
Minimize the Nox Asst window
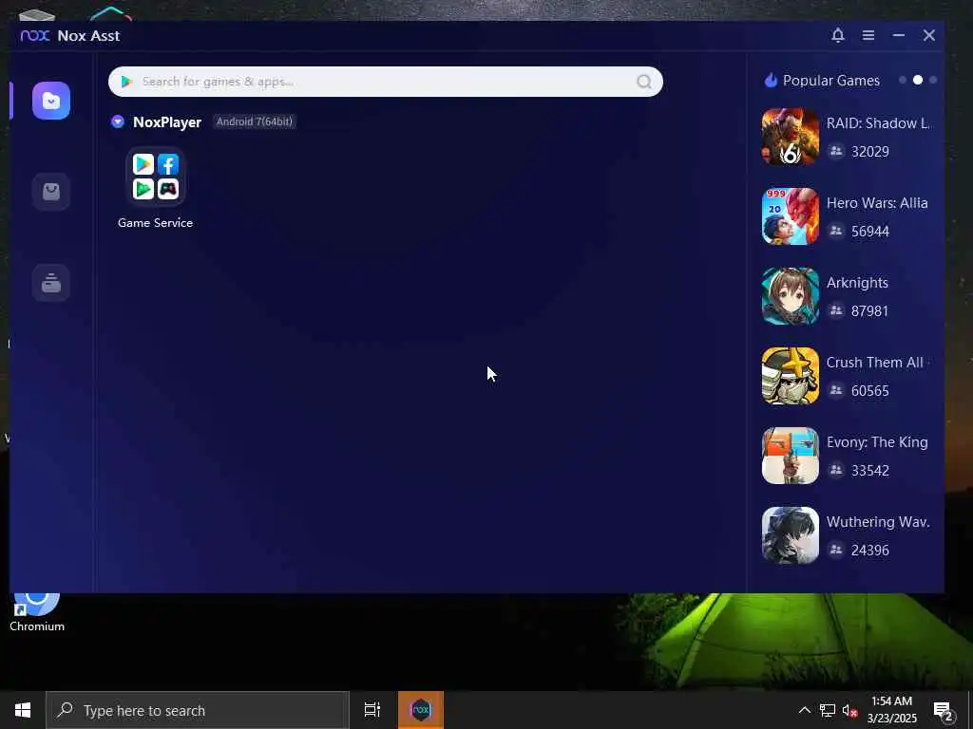coord(899,35)
